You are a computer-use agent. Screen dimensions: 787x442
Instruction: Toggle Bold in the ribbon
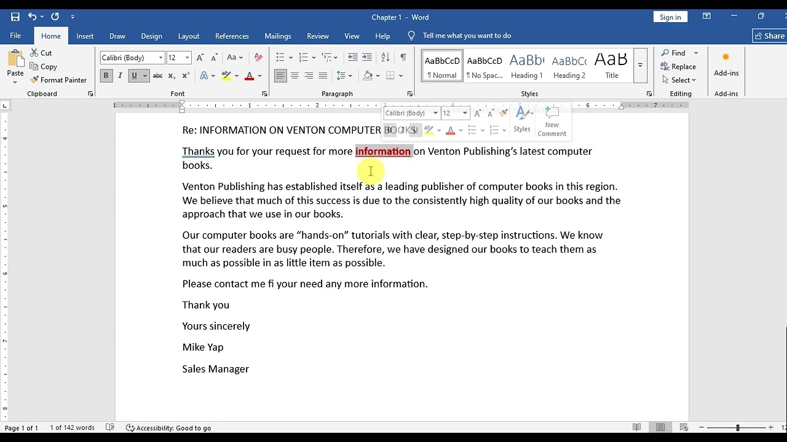tap(106, 76)
